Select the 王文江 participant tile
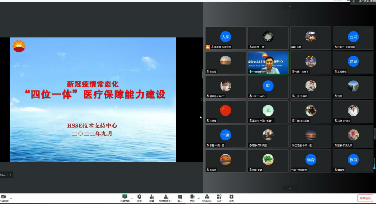 tap(225, 63)
